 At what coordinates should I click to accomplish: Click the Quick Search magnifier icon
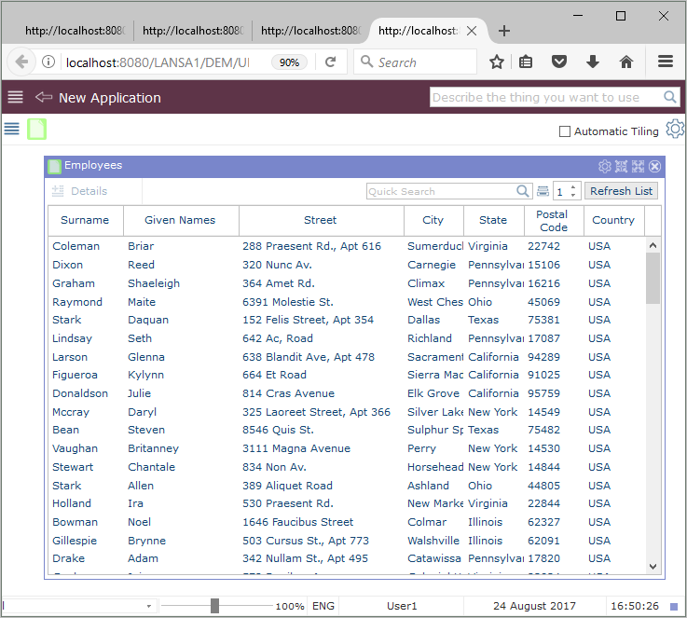(522, 191)
